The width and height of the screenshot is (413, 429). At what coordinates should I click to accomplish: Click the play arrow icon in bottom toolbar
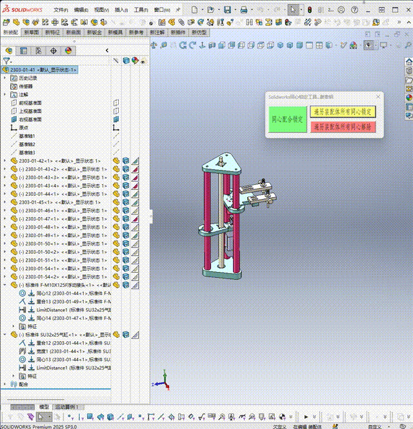pyautogui.click(x=306, y=417)
